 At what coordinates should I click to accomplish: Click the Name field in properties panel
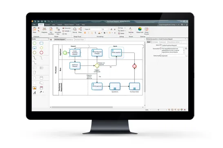[174, 45]
